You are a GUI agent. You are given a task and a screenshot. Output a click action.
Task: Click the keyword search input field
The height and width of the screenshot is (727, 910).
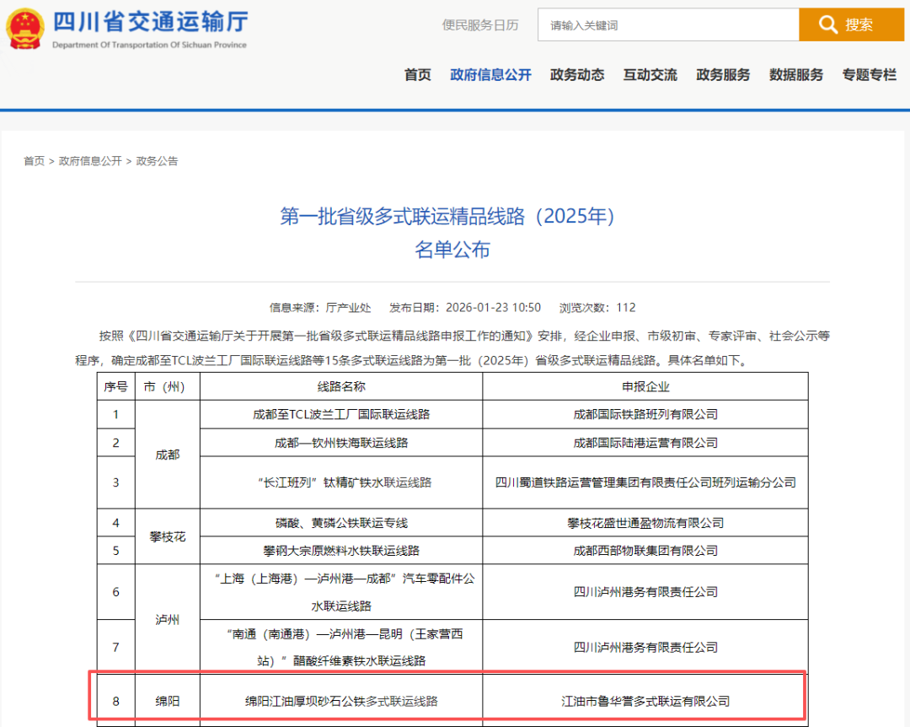pyautogui.click(x=667, y=25)
